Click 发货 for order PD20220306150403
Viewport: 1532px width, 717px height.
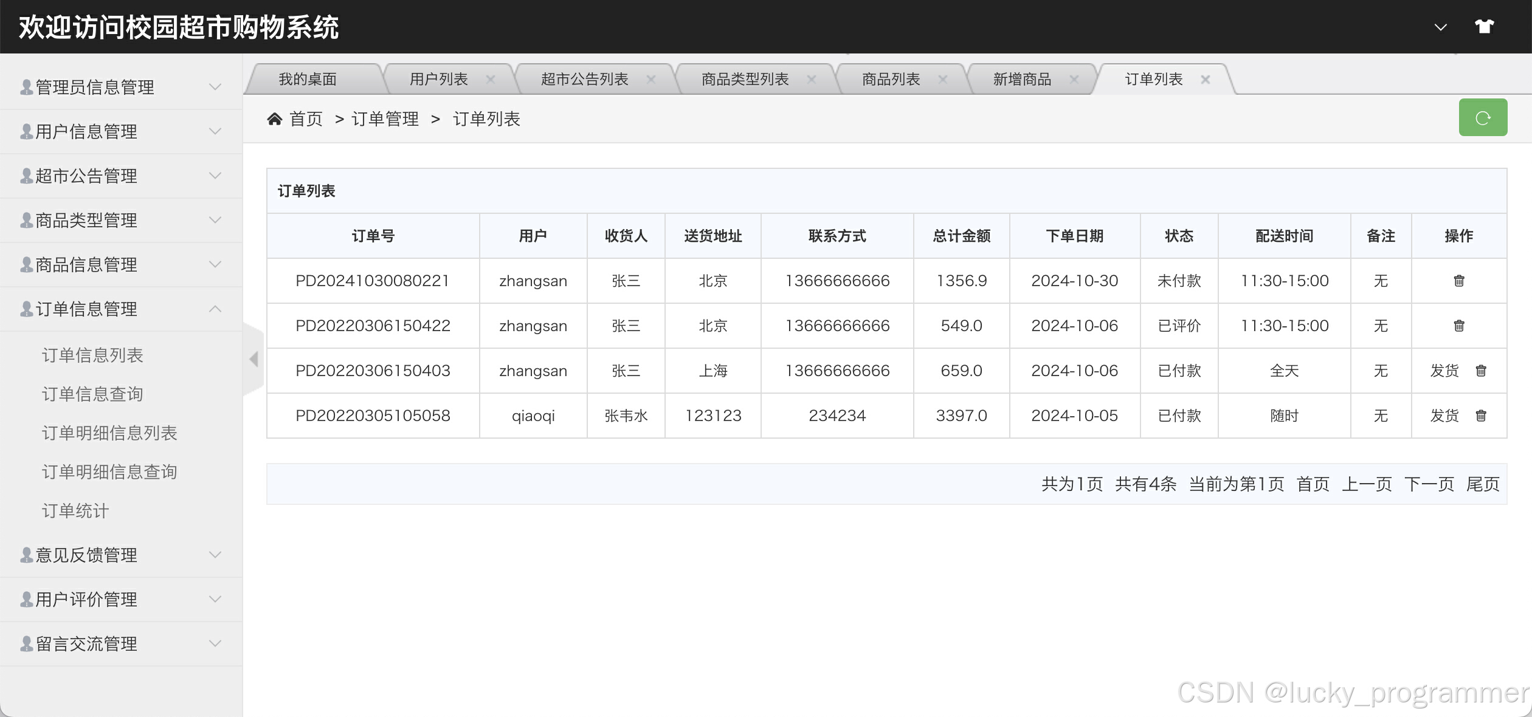click(x=1444, y=371)
